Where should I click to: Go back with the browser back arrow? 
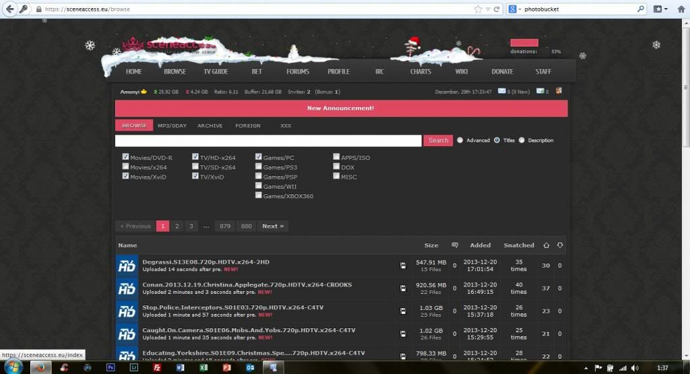point(9,9)
